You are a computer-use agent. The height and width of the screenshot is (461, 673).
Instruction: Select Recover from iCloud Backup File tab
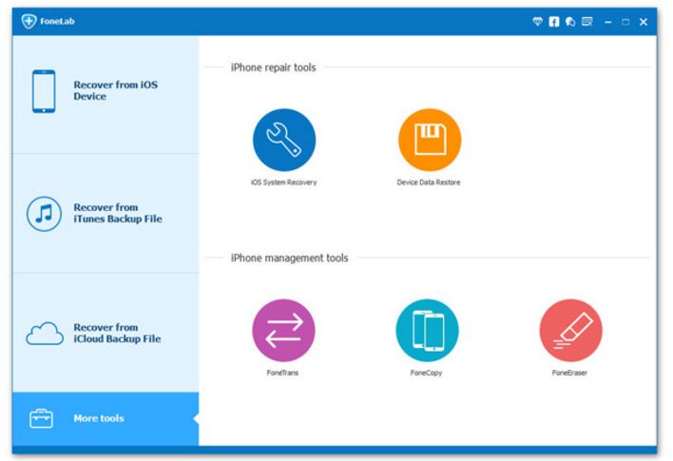click(x=106, y=333)
